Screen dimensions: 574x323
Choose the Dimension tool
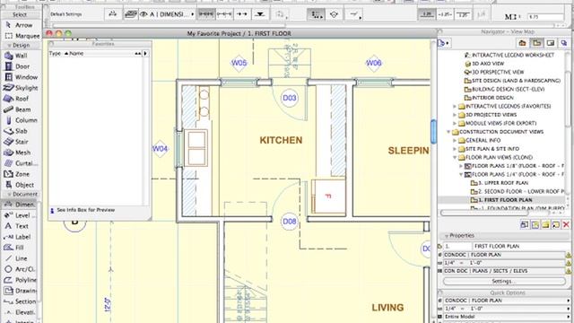pos(21,205)
